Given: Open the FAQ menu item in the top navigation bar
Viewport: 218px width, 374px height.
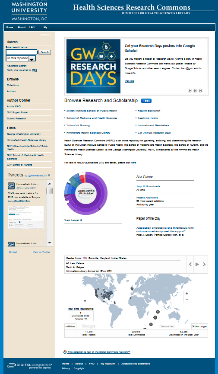Looking at the screenshot, I should pyautogui.click(x=32, y=27).
